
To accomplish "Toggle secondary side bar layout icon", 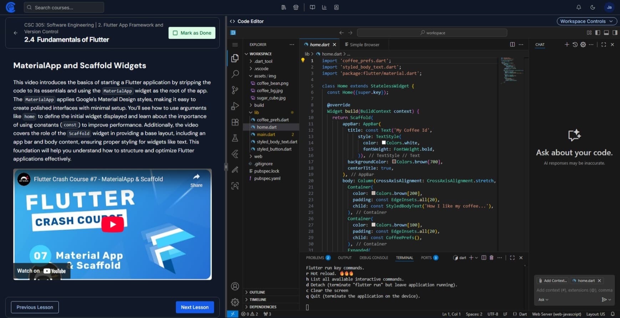I will [615, 32].
